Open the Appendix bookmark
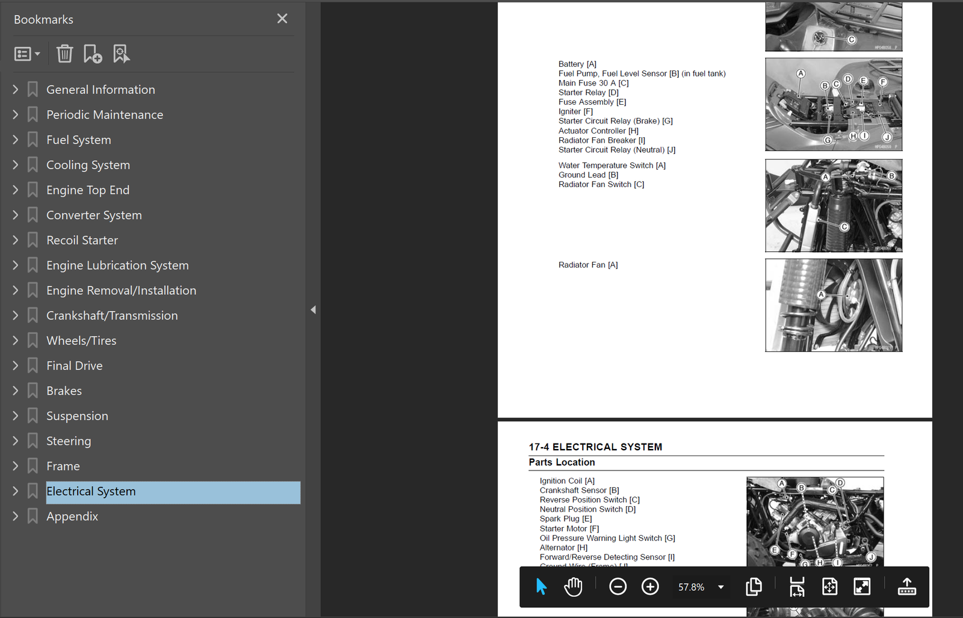This screenshot has height=618, width=963. (x=72, y=516)
